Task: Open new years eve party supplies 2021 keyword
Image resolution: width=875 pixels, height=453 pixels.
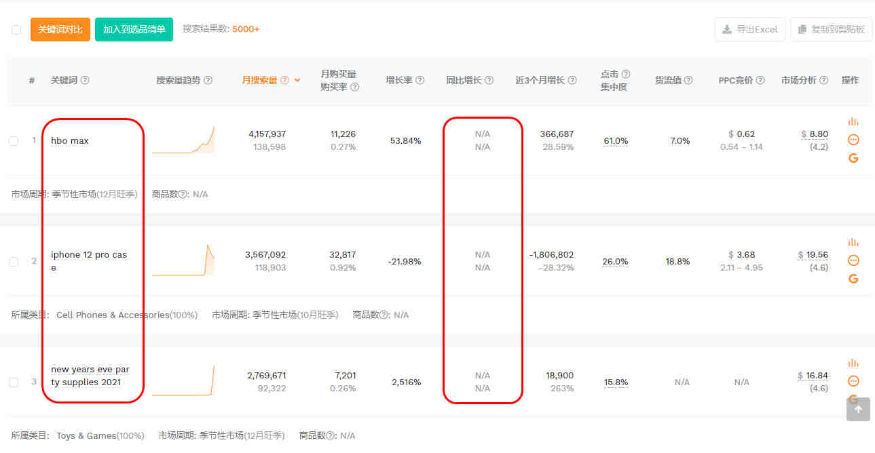Action: click(90, 376)
